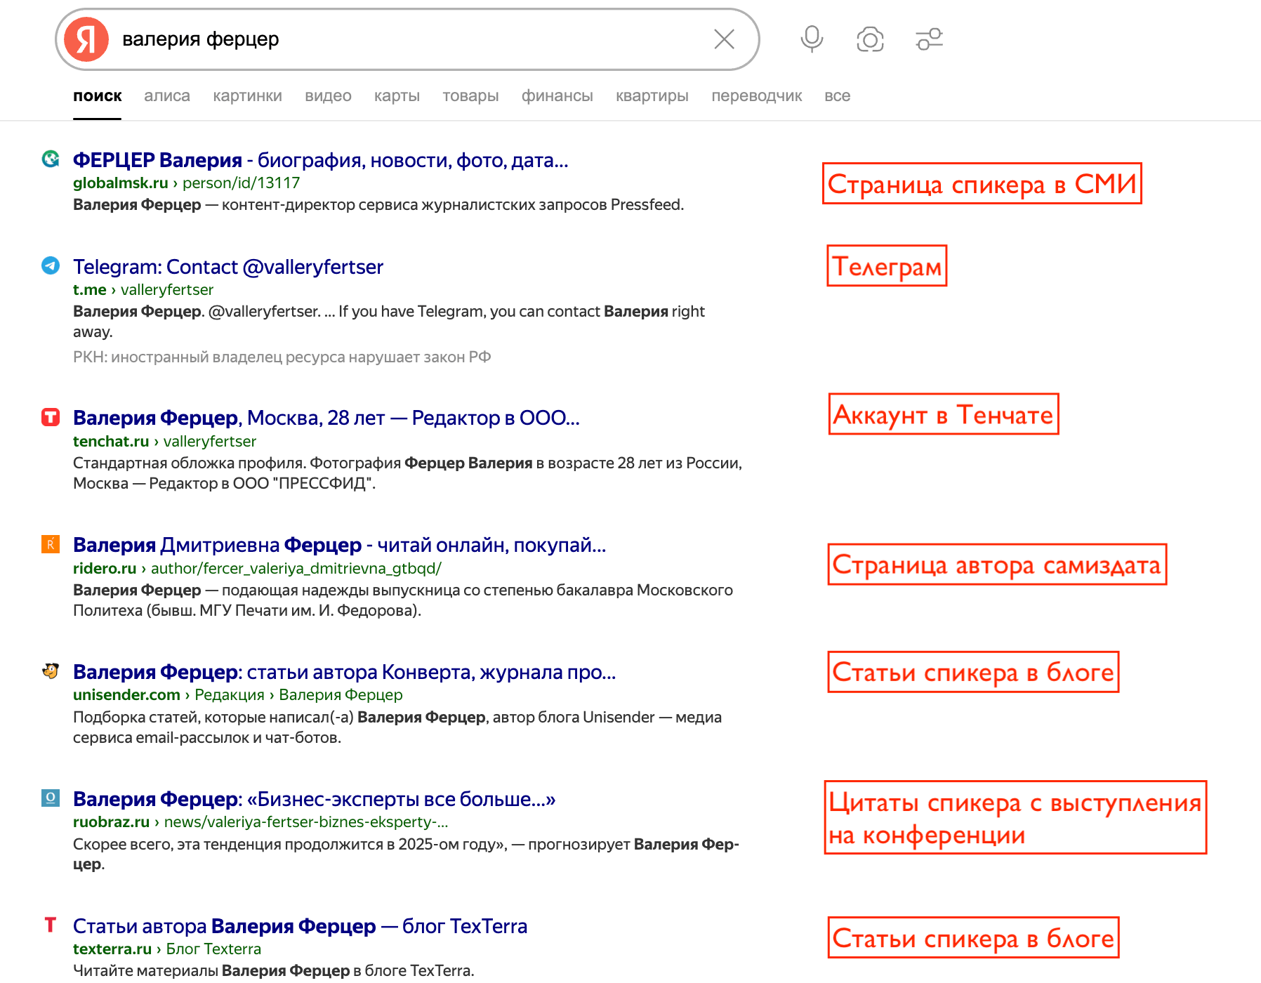Switch to the картинки tab
Image resolution: width=1261 pixels, height=983 pixels.
pyautogui.click(x=247, y=95)
